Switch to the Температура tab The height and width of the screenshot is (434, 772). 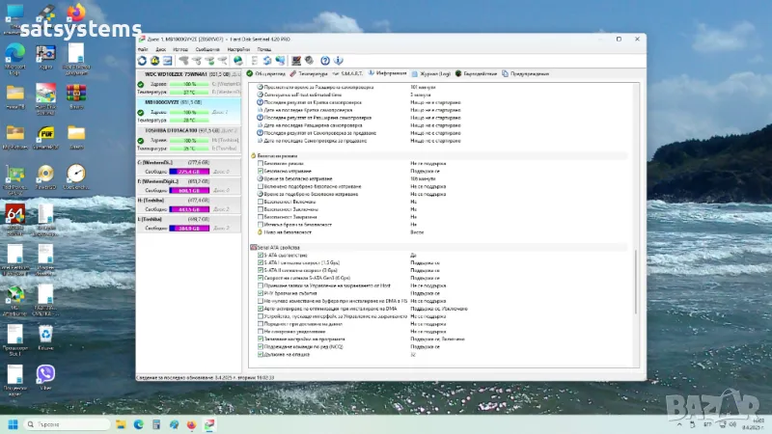[310, 73]
